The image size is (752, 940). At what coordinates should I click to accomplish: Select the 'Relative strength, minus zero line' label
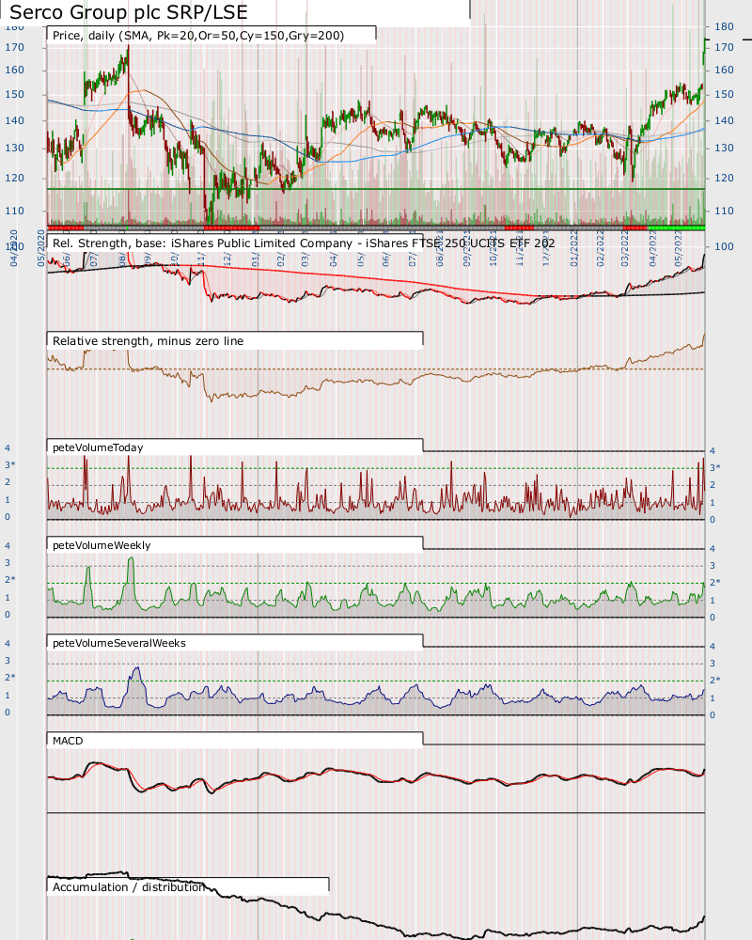click(x=149, y=341)
